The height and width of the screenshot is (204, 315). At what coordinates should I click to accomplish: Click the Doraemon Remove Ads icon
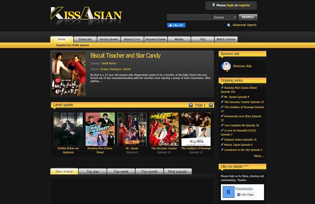(x=226, y=66)
